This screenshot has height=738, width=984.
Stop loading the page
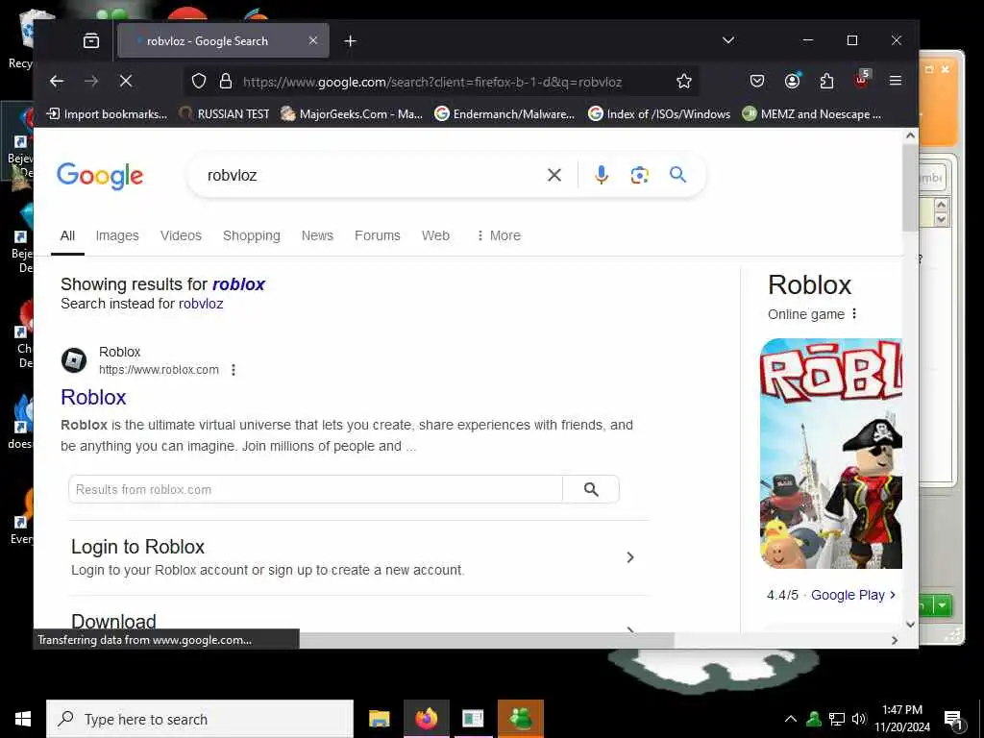pyautogui.click(x=126, y=81)
